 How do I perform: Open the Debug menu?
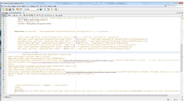pos(32,6)
